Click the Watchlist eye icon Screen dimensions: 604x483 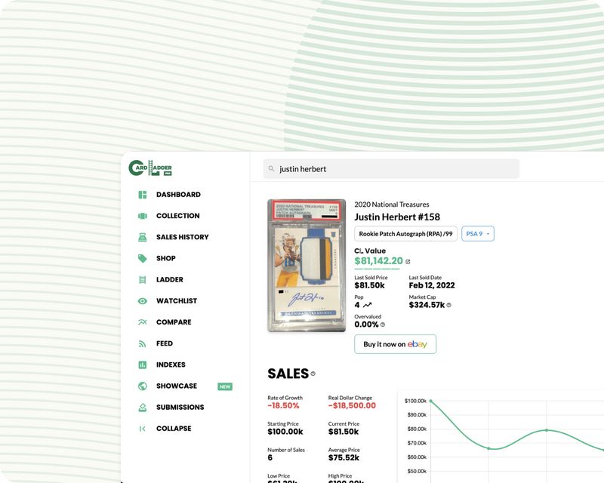[x=143, y=301]
